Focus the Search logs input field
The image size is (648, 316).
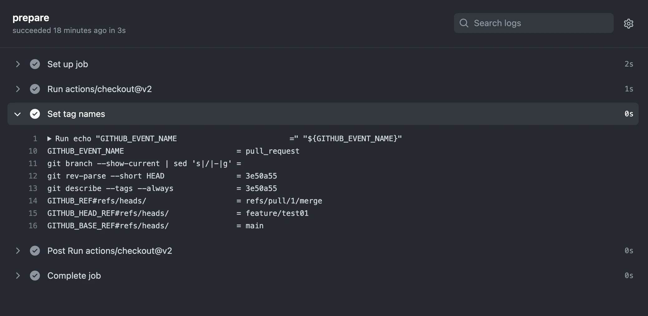pyautogui.click(x=534, y=23)
